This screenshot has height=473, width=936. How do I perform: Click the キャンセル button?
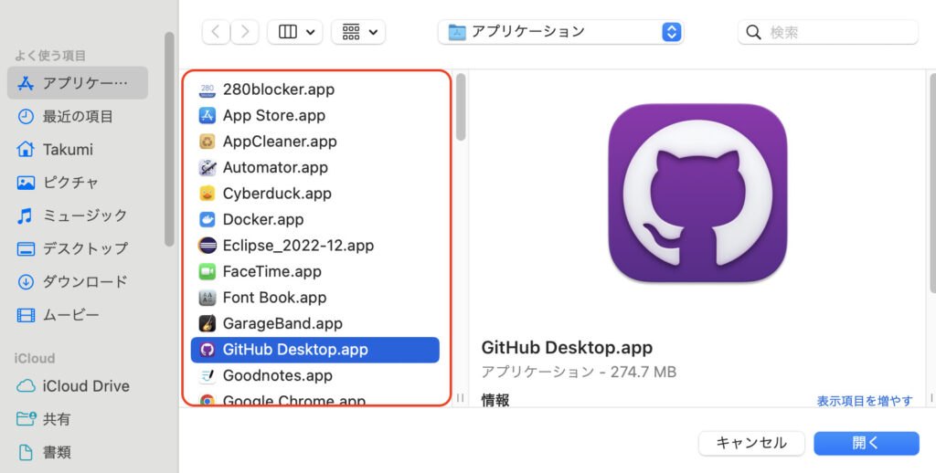[x=751, y=443]
